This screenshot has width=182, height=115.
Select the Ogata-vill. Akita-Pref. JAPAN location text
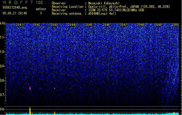pos(129,7)
